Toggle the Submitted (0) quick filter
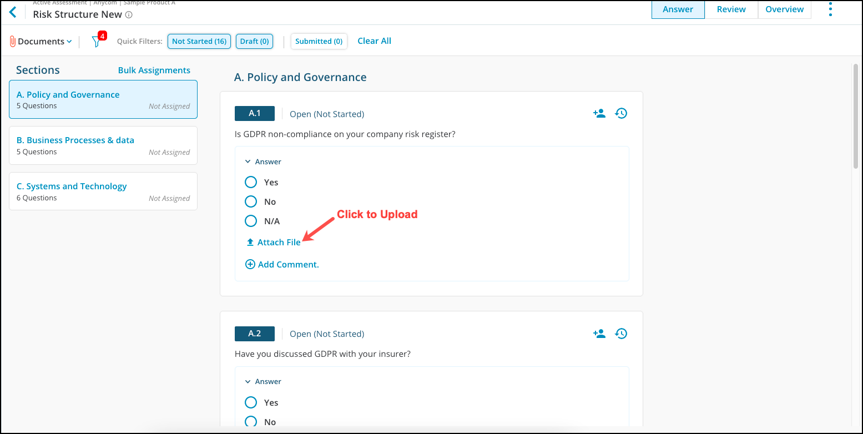Image resolution: width=863 pixels, height=434 pixels. pyautogui.click(x=319, y=42)
